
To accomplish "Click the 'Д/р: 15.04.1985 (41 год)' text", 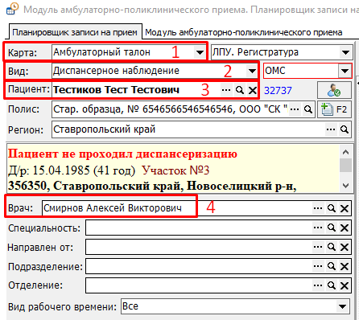I will tap(72, 170).
